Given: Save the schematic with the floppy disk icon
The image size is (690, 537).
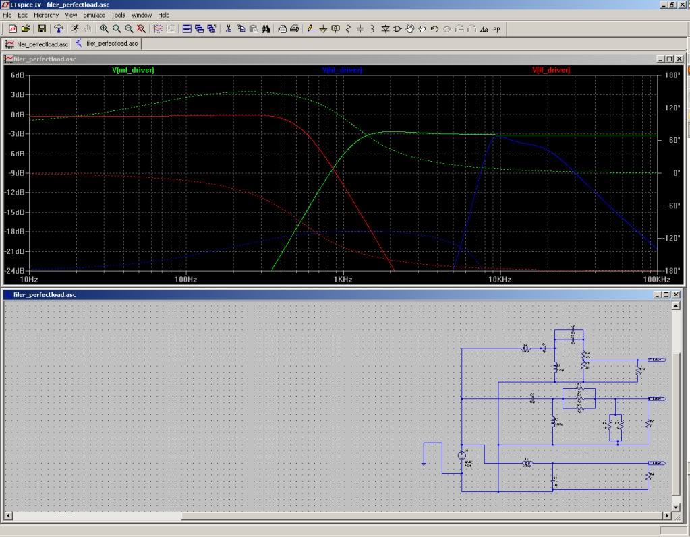Looking at the screenshot, I should [42, 29].
